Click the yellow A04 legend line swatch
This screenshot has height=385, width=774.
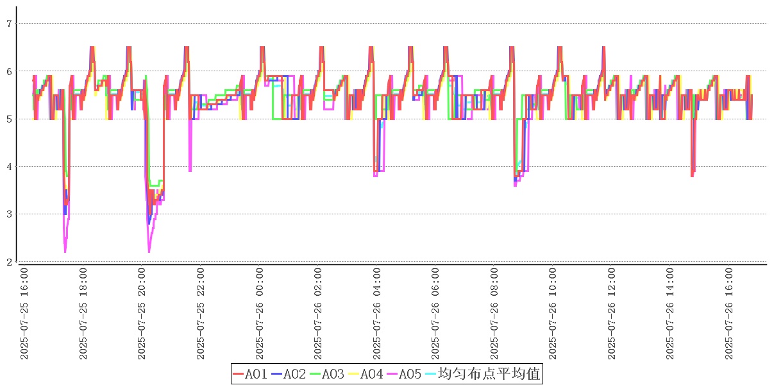click(x=354, y=374)
